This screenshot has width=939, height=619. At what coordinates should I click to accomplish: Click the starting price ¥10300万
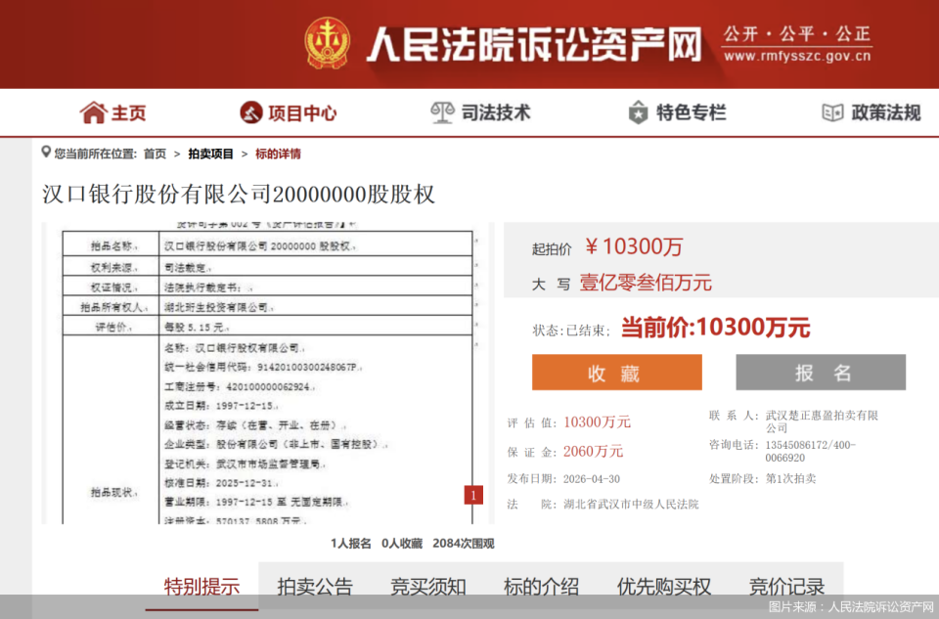[634, 246]
